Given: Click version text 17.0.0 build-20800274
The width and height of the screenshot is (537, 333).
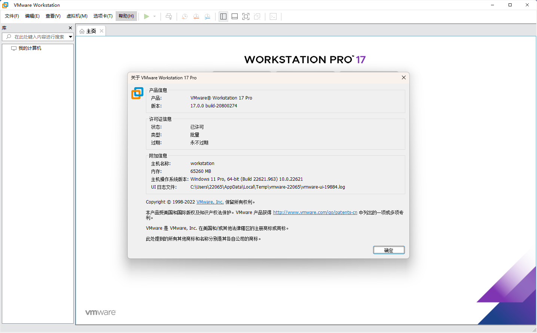Looking at the screenshot, I should (214, 106).
